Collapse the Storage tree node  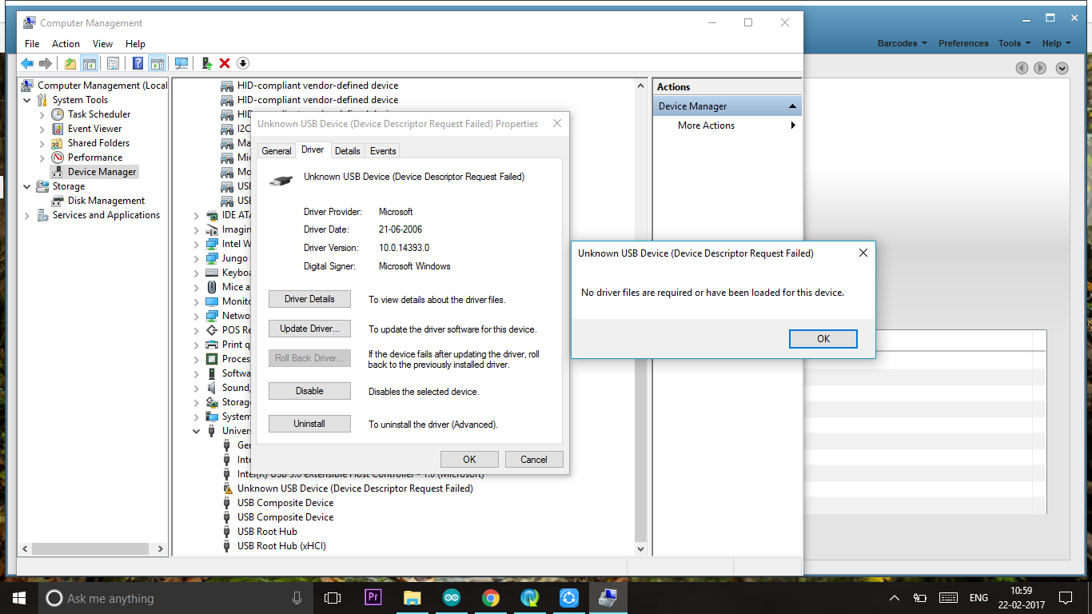pyautogui.click(x=27, y=186)
